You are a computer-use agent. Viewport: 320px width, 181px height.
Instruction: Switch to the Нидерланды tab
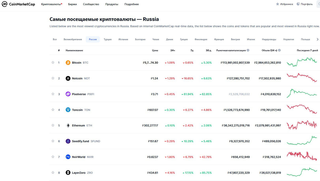click(269, 39)
